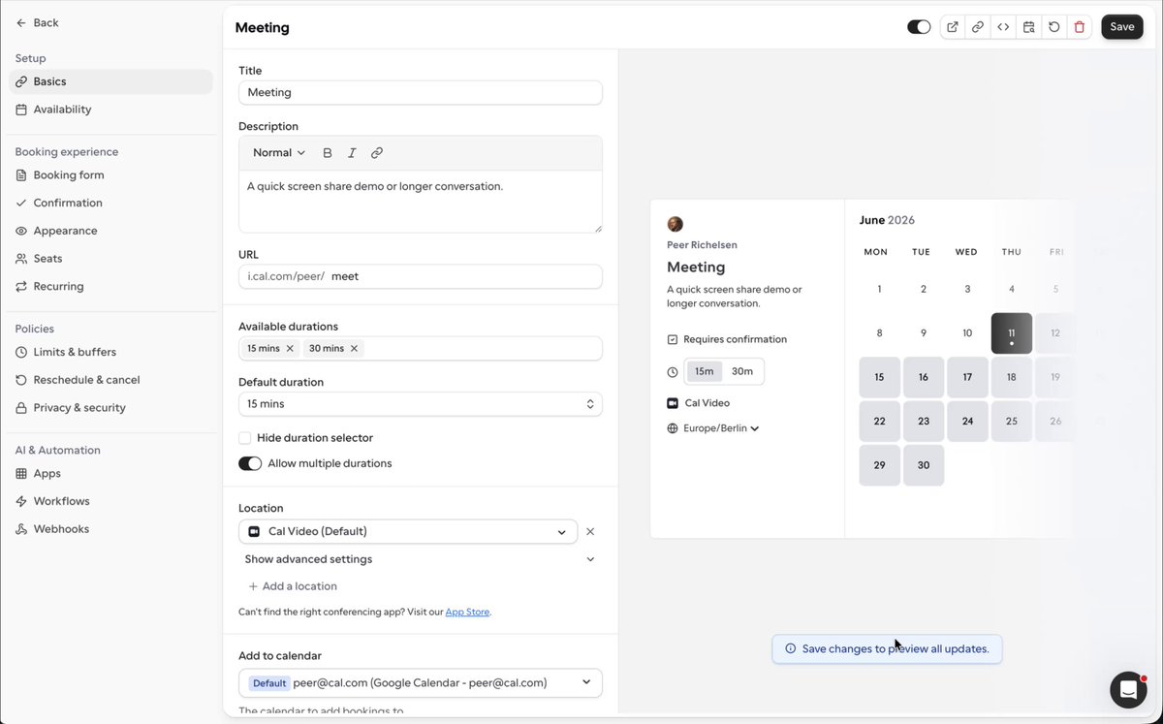Open embed code icon in header

click(x=1003, y=27)
